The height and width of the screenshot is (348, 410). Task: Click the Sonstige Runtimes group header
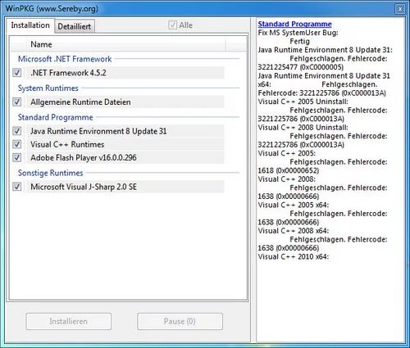(x=50, y=173)
